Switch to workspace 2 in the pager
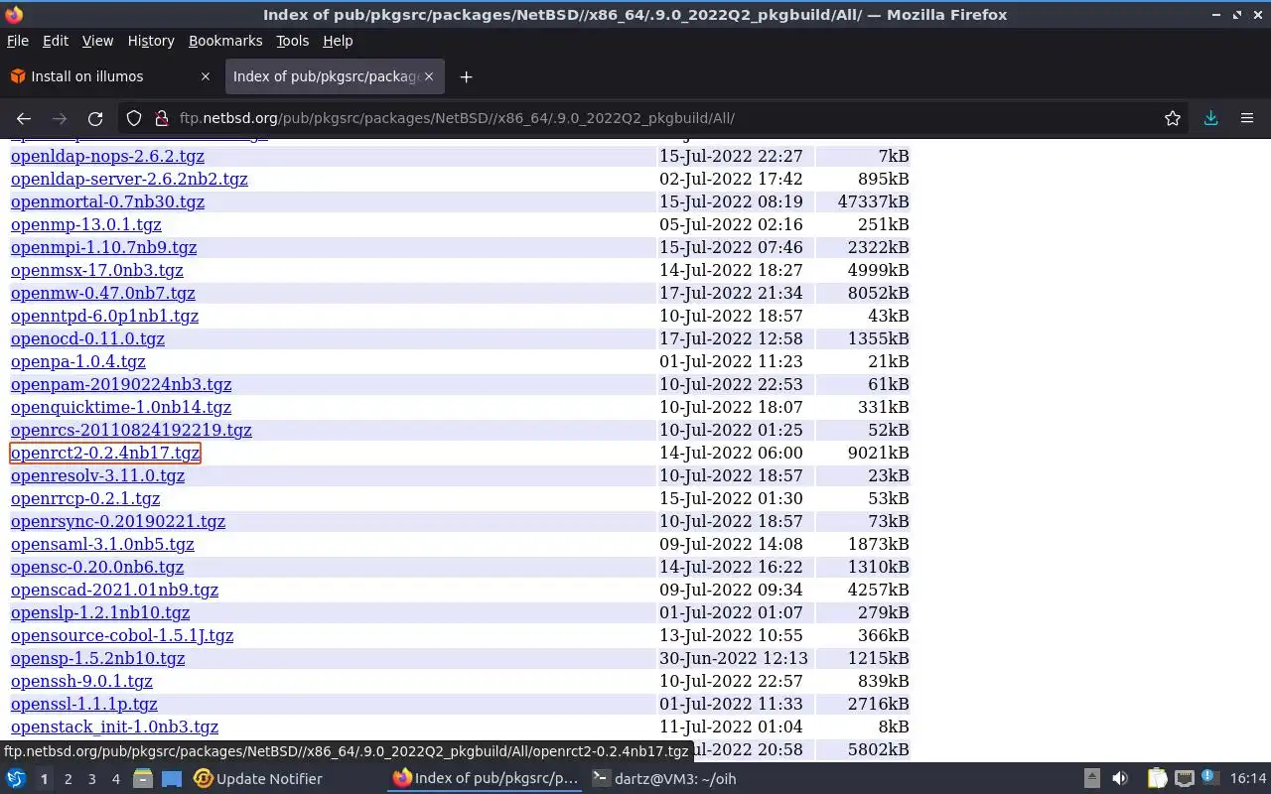Screen dimensions: 1271x794 68,779
